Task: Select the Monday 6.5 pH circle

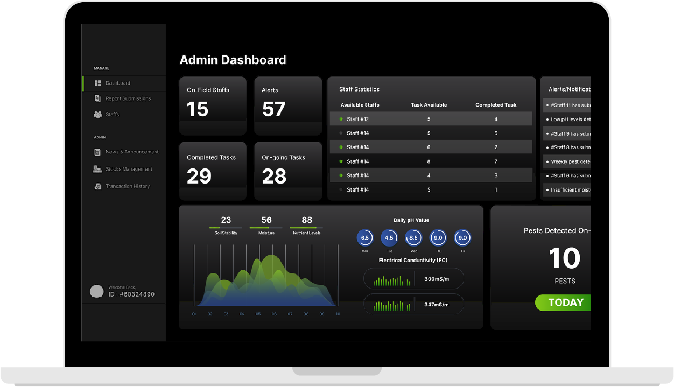Action: (x=365, y=237)
